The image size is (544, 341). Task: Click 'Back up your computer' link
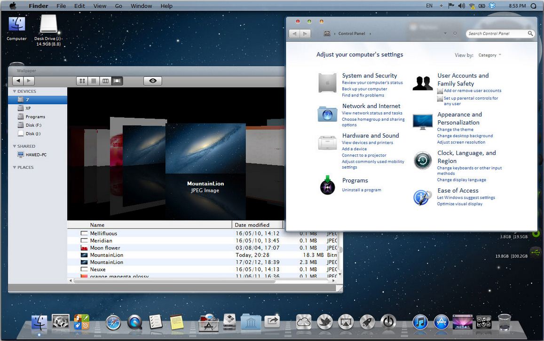coord(364,89)
